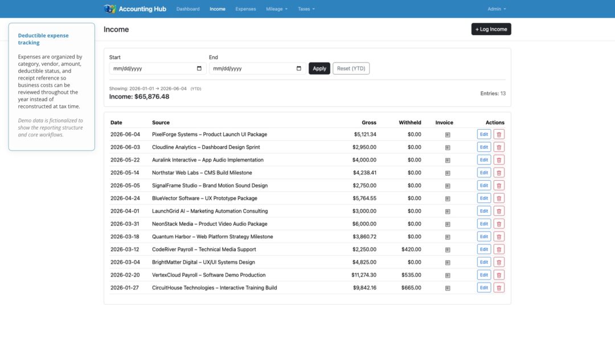The image size is (615, 353).
Task: Delete the LaunchGrid AI income entry
Action: click(499, 211)
